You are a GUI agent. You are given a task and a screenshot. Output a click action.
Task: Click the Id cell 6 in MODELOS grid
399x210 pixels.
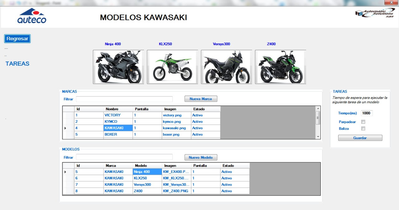[89, 178]
